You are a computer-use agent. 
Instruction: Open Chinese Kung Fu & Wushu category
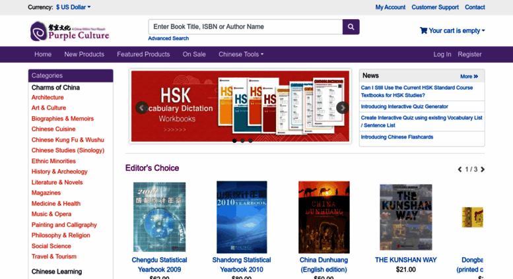point(68,140)
